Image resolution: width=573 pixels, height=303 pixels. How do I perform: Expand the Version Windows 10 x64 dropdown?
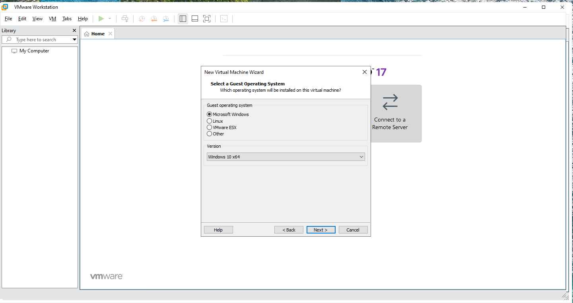point(286,157)
